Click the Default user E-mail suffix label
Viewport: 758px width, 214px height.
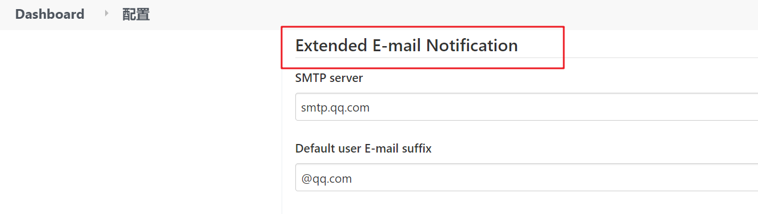point(363,149)
